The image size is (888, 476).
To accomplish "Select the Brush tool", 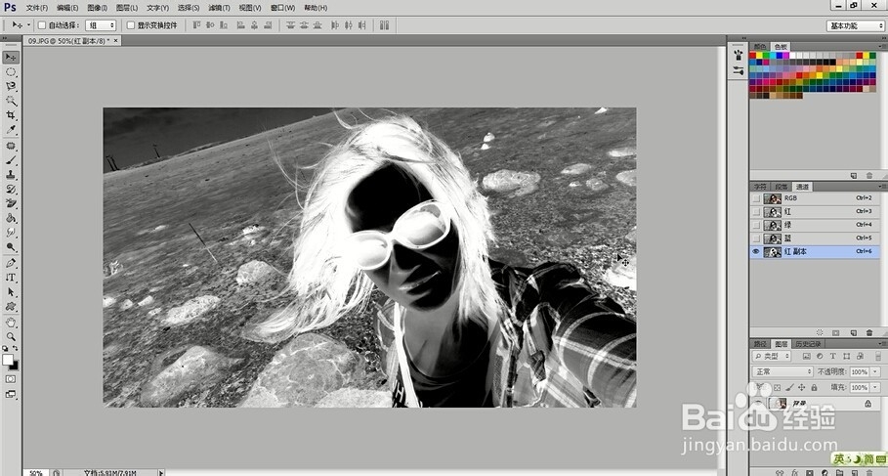I will [11, 160].
